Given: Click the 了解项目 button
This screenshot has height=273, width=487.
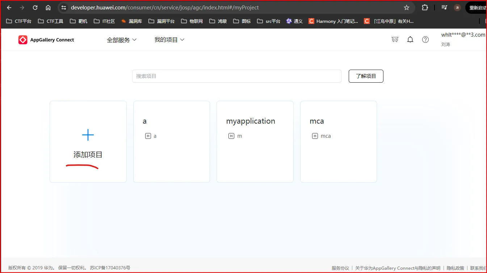Looking at the screenshot, I should 366,76.
